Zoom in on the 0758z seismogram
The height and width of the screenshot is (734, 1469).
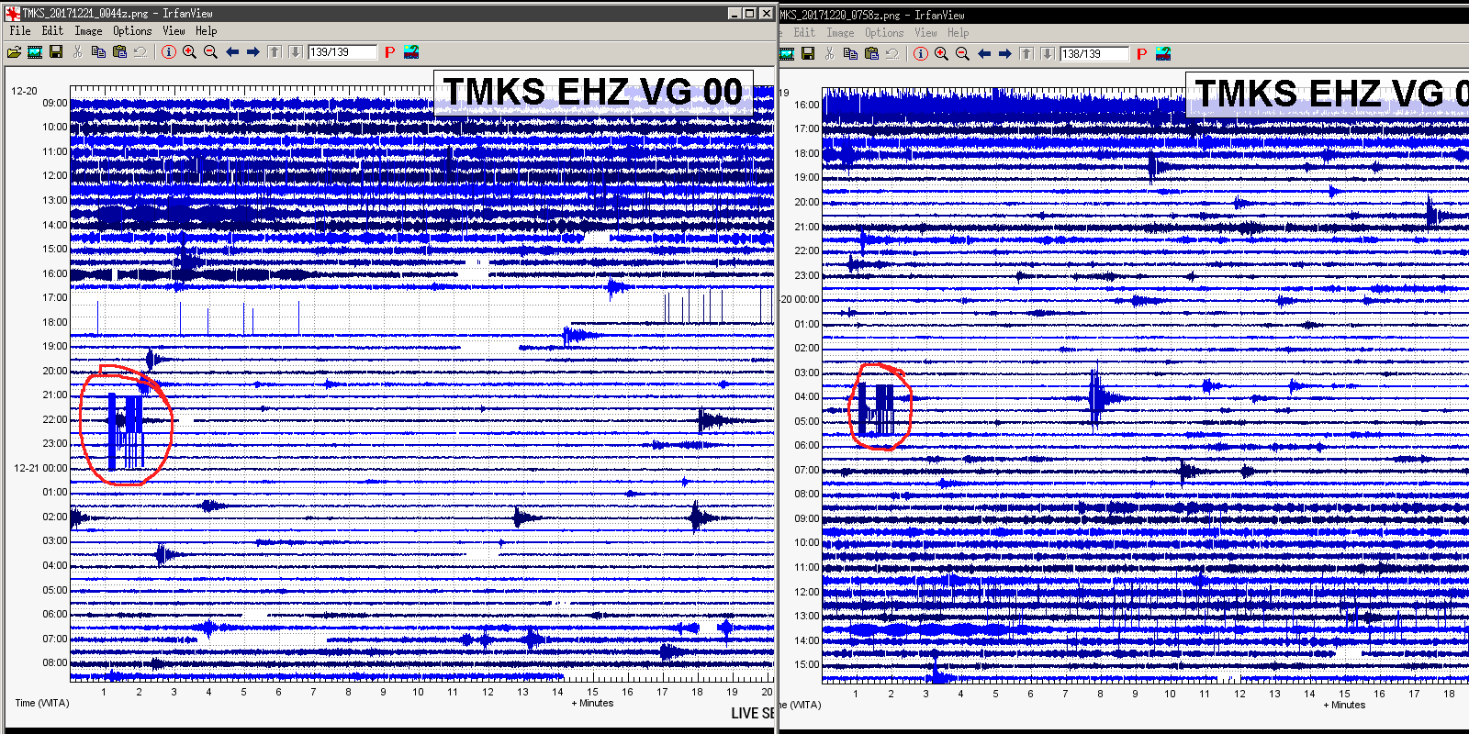(941, 54)
